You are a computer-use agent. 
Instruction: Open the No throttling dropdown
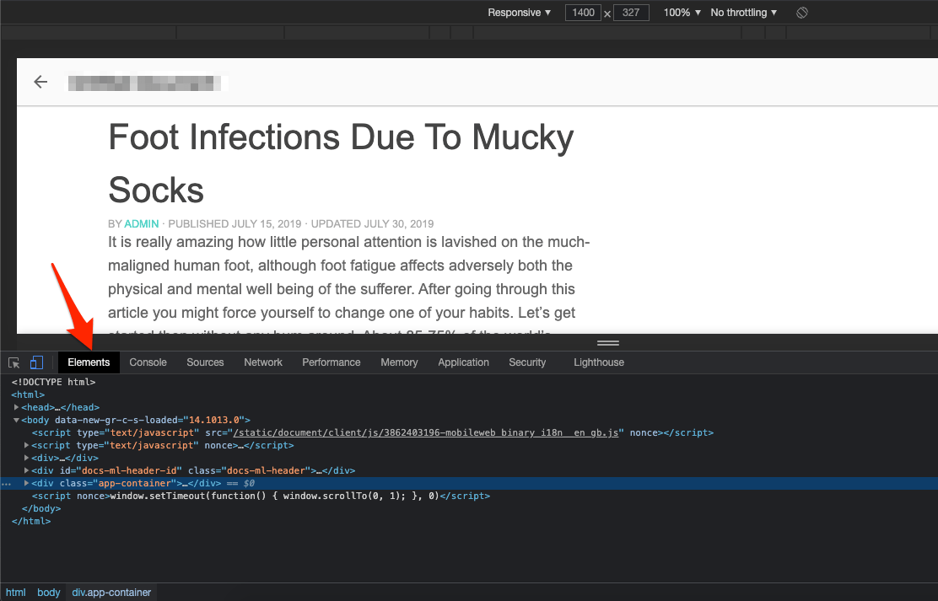(x=744, y=13)
